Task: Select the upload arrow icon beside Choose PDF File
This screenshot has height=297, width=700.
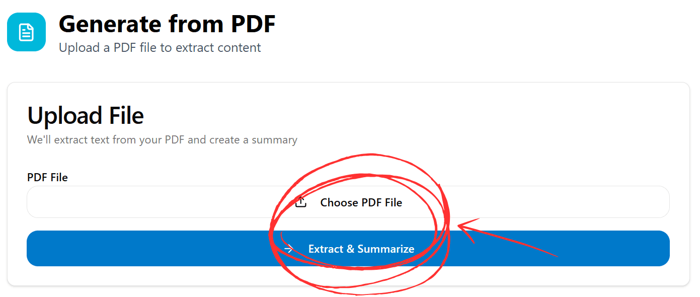Action: 301,202
